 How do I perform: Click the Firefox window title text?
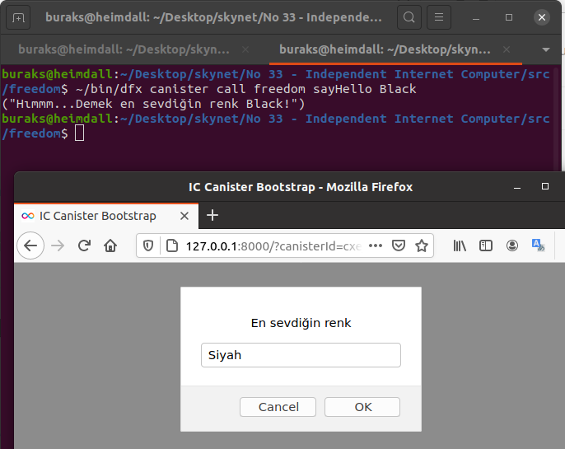[x=301, y=187]
